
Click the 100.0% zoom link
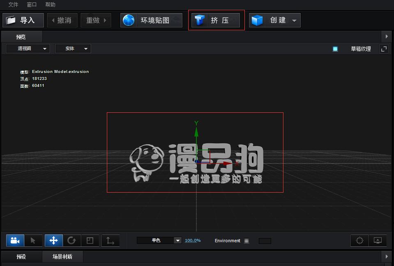click(193, 241)
